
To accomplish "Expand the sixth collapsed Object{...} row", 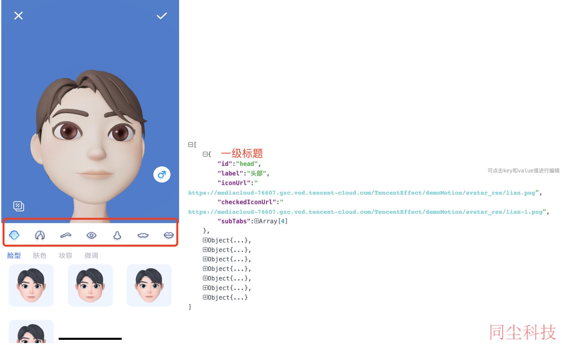I will point(205,288).
